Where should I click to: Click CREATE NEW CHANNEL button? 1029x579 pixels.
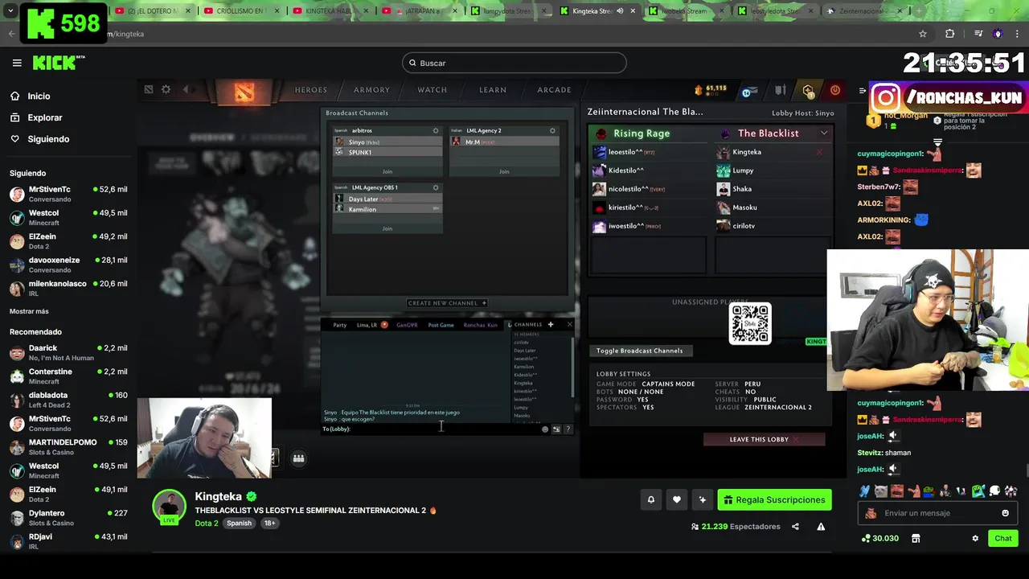[447, 303]
